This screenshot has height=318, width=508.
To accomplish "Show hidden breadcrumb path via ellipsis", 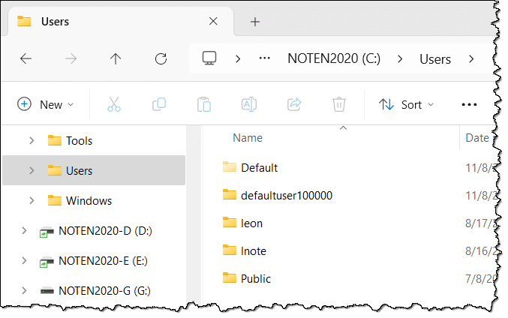I will [265, 58].
